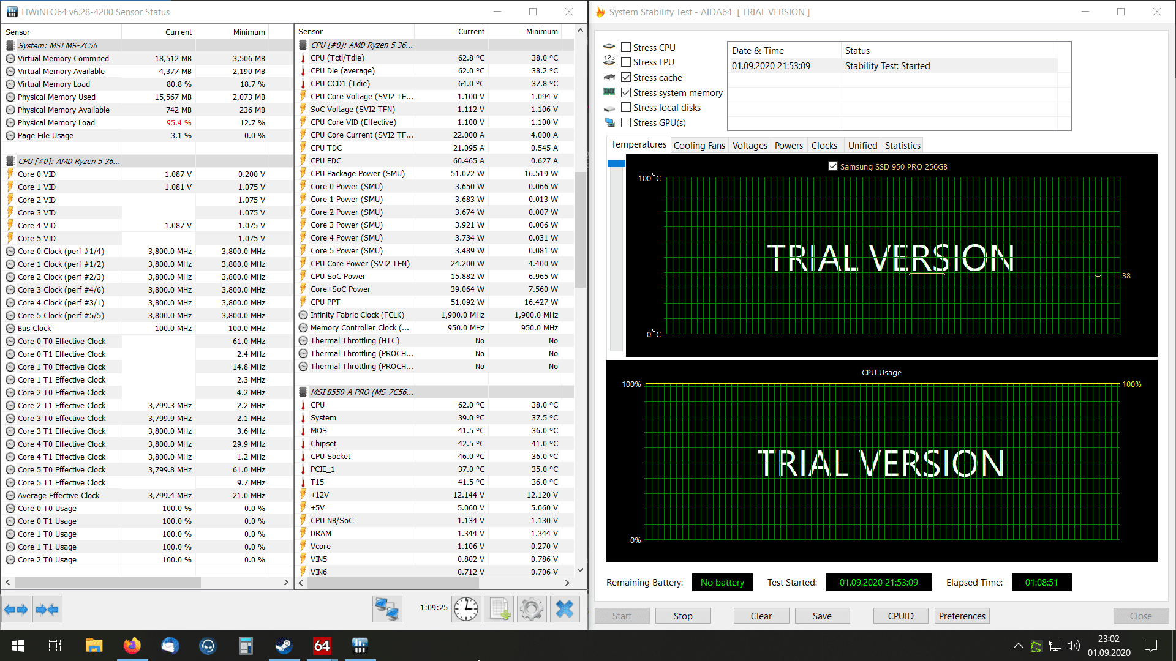1176x661 pixels.
Task: Click the greyed Start button in AIDA64
Action: pos(622,616)
